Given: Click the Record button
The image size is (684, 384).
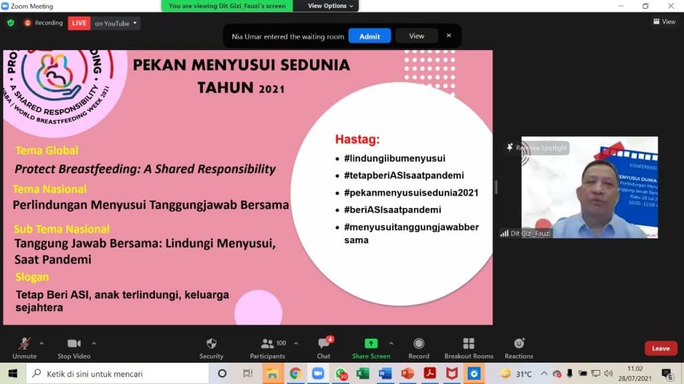Looking at the screenshot, I should [x=419, y=348].
